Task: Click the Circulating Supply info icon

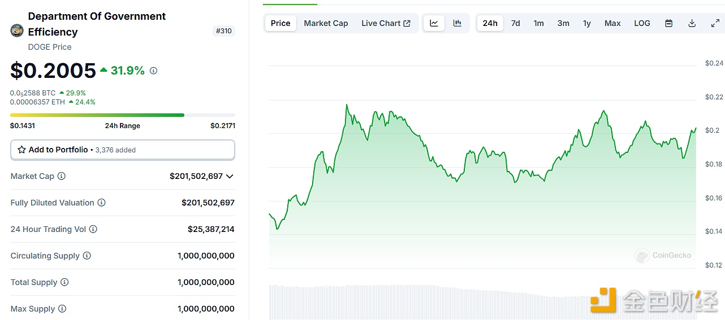Action: pos(87,256)
